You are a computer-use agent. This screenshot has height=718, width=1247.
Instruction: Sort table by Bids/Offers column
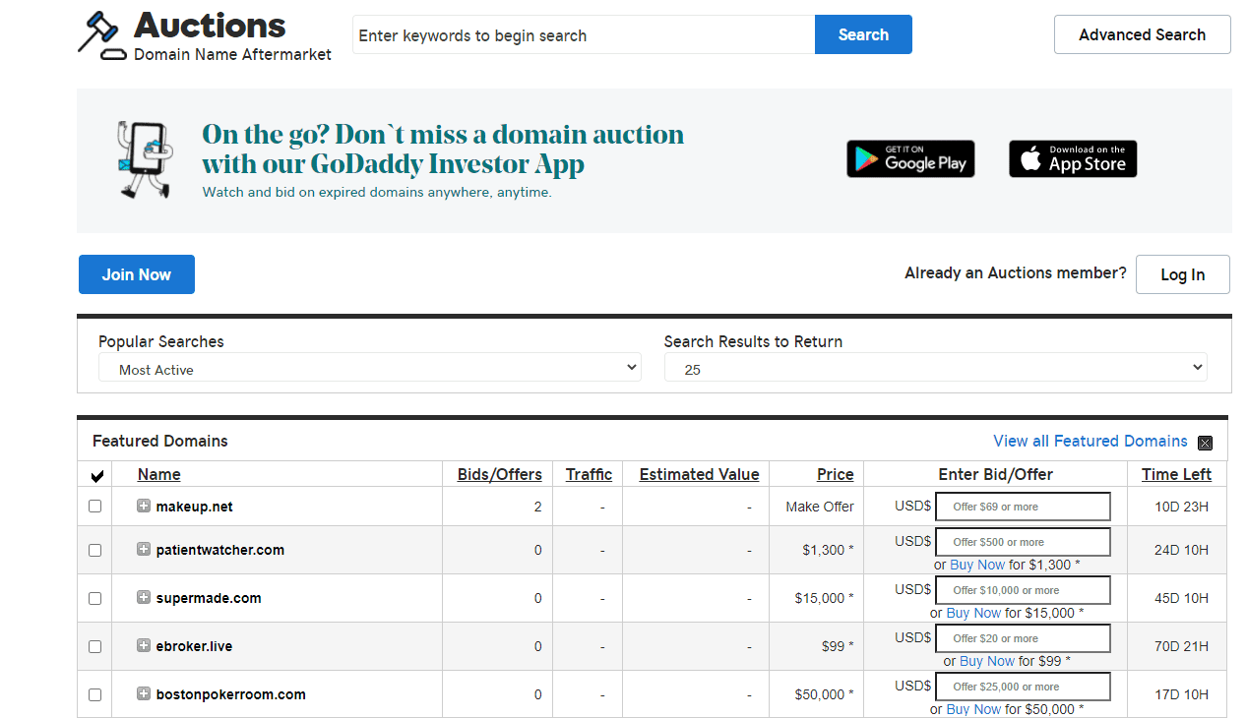500,474
